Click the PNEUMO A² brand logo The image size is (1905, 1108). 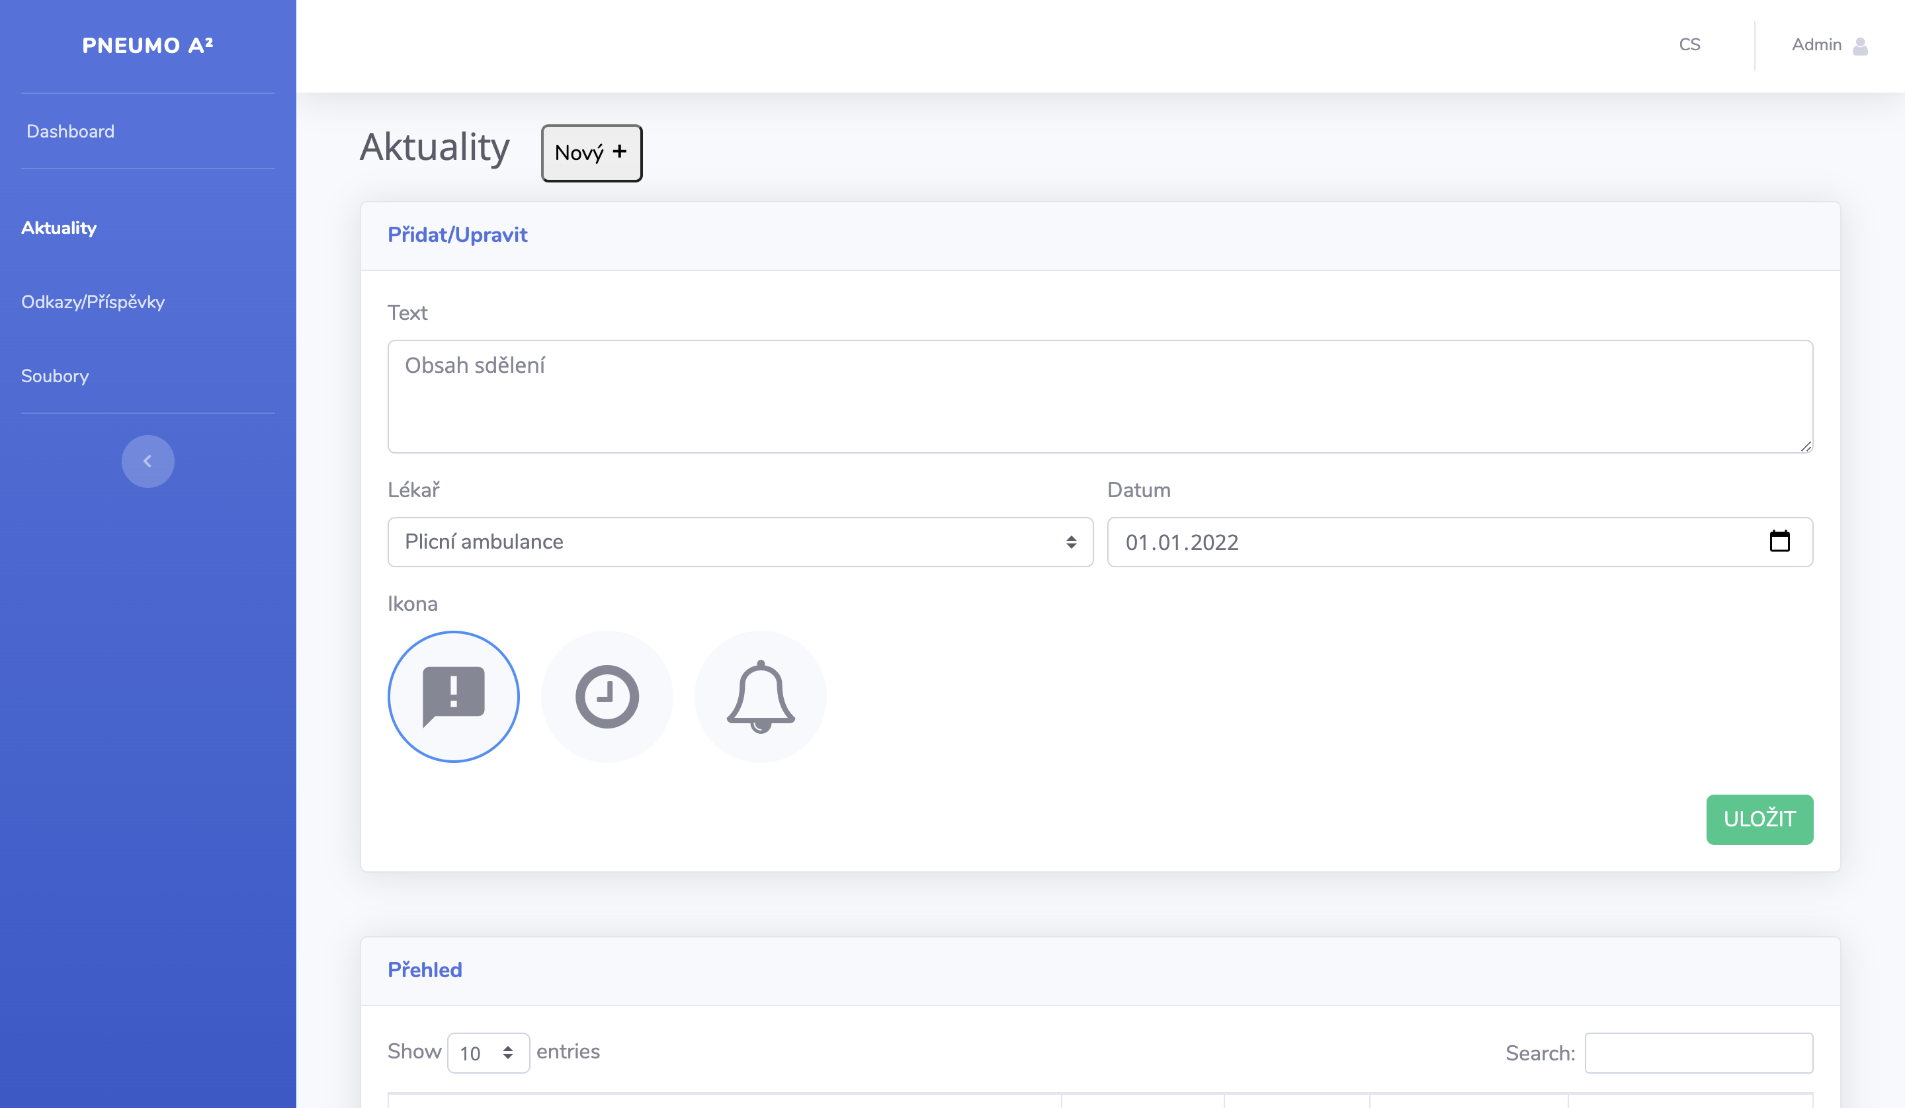148,46
